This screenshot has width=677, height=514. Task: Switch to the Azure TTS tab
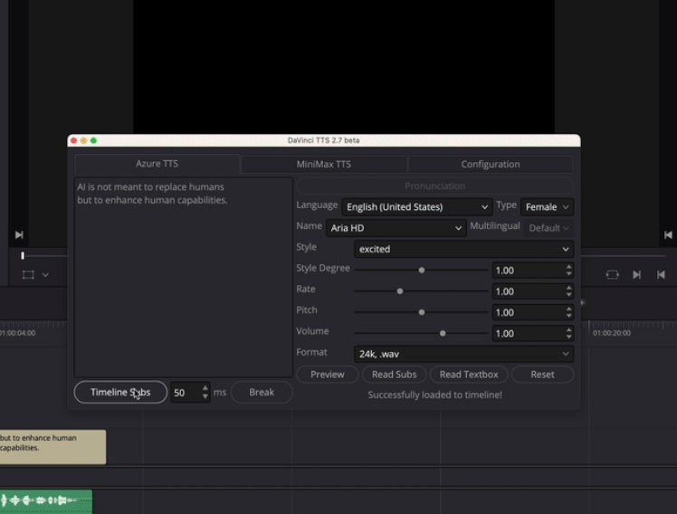click(x=157, y=164)
